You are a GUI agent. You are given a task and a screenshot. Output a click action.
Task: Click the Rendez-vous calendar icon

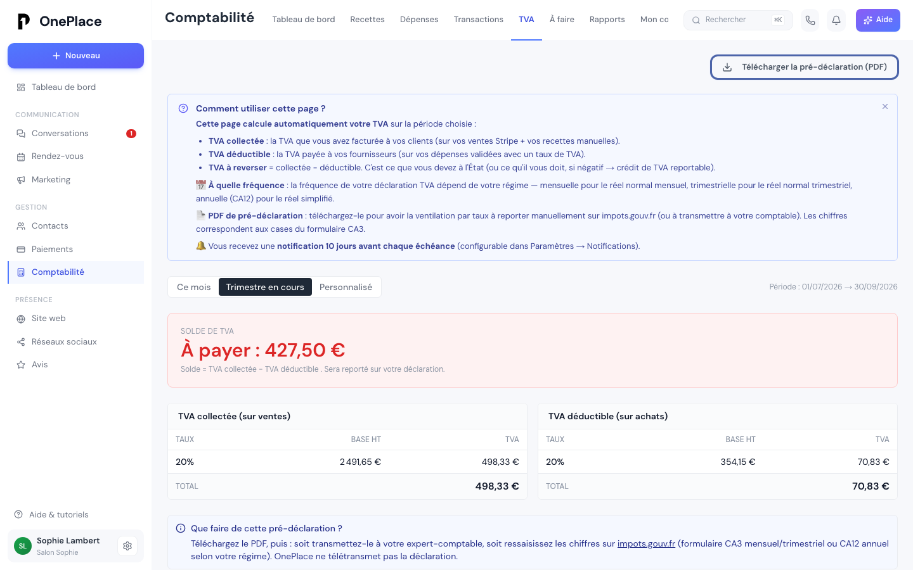click(21, 156)
